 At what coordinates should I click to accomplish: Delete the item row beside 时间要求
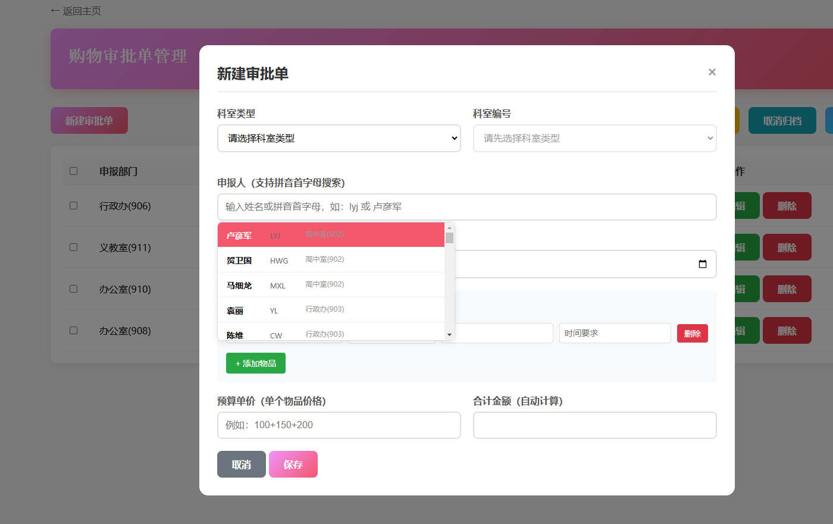693,334
